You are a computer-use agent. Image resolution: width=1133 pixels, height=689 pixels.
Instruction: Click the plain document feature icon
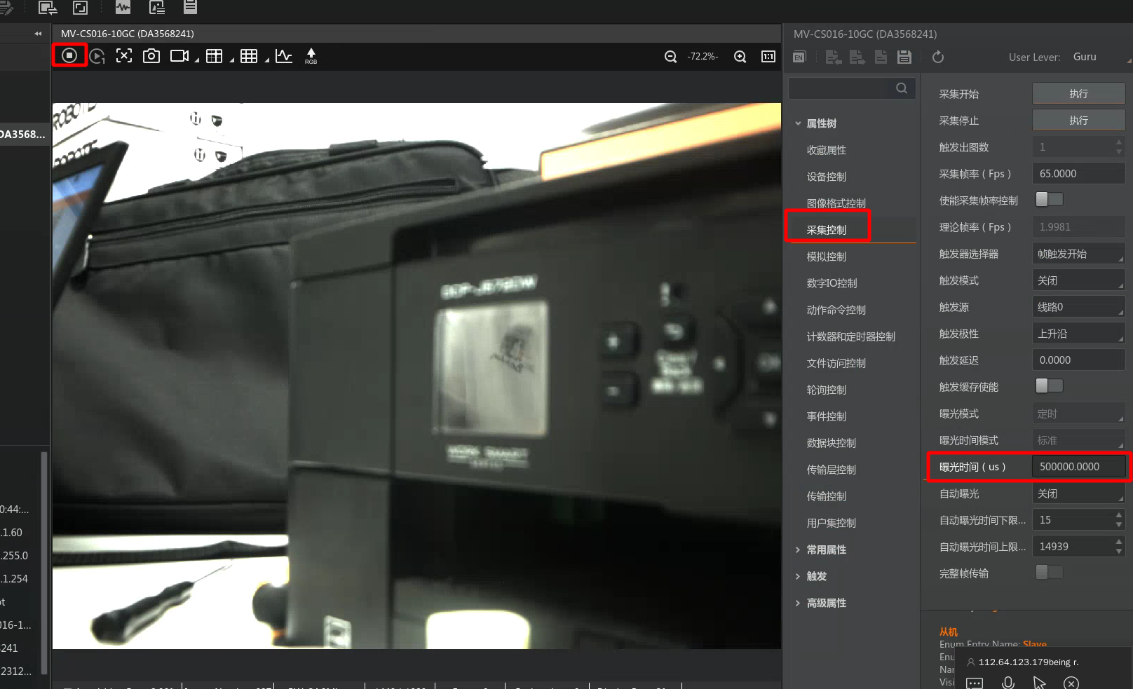coord(881,57)
